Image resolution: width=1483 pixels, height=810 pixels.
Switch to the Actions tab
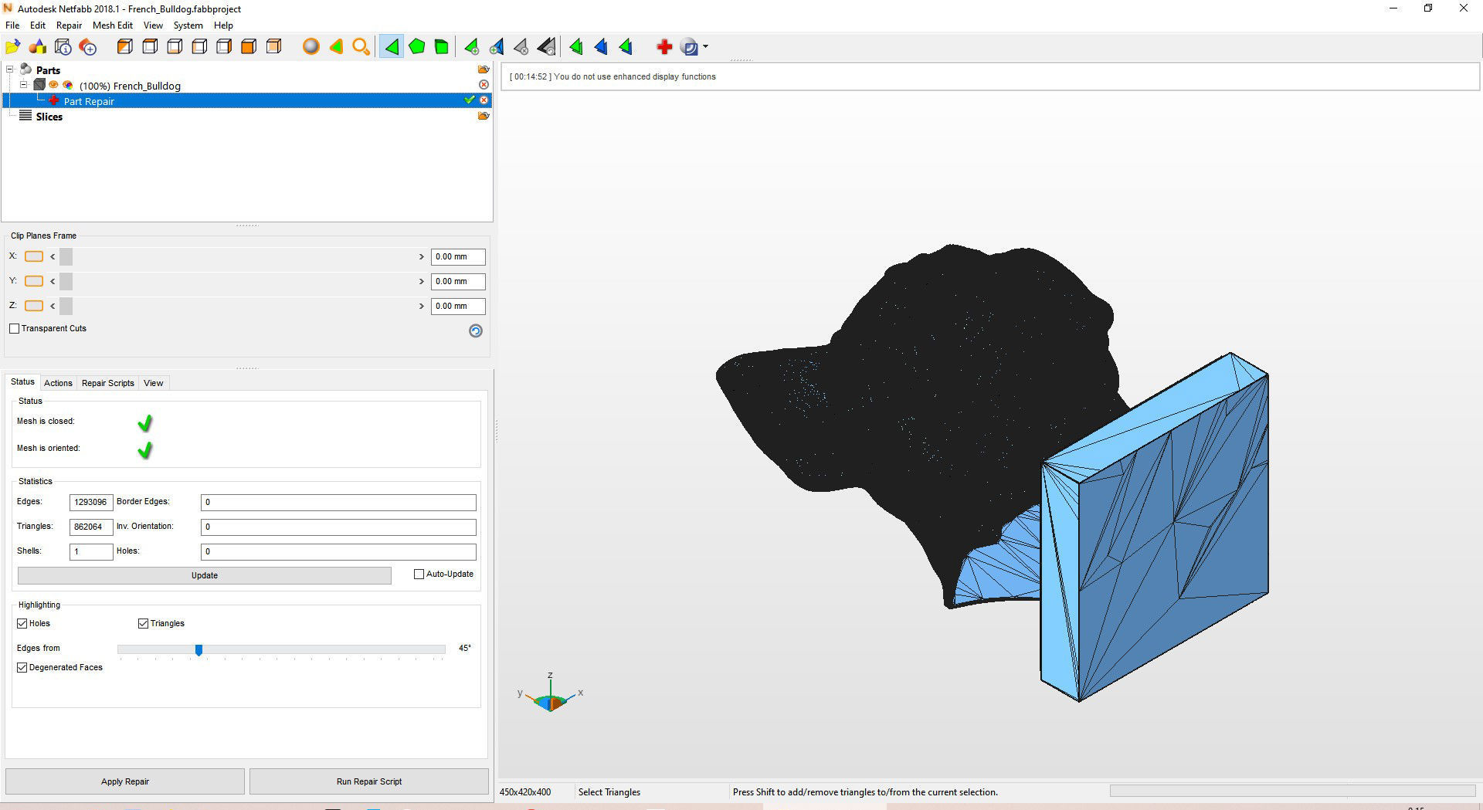point(58,383)
